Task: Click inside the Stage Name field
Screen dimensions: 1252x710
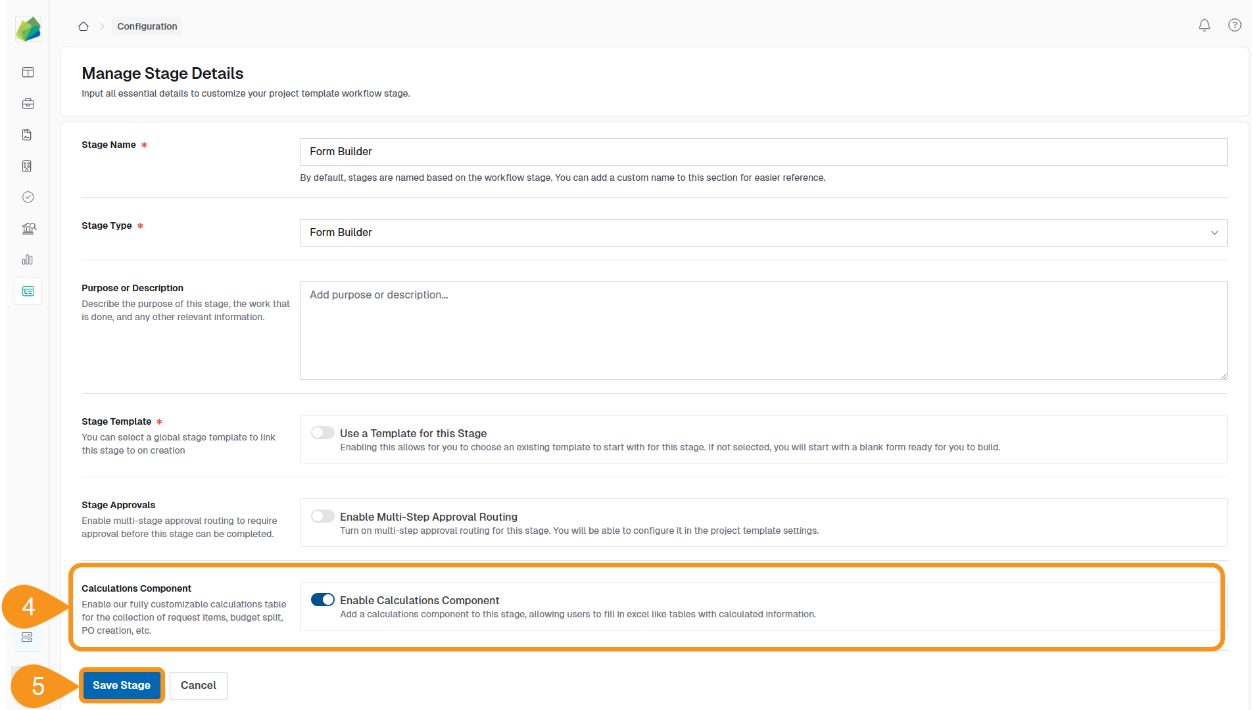Action: 763,151
